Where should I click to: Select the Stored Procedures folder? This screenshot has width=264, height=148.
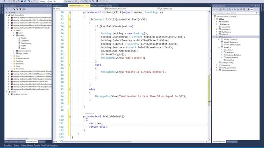click(x=22, y=58)
